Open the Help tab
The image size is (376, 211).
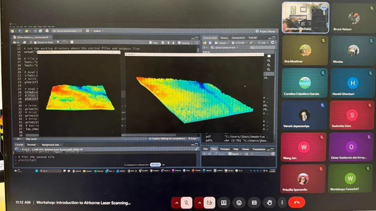coord(236,149)
